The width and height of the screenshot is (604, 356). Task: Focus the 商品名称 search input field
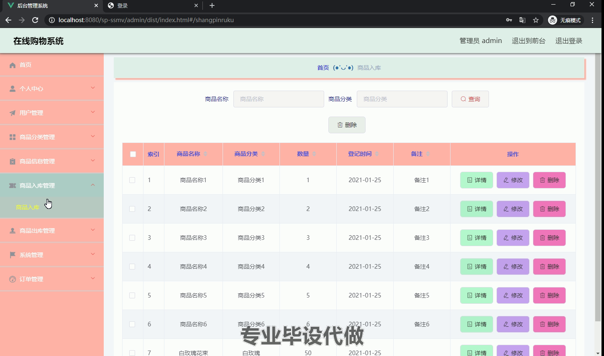click(x=279, y=99)
